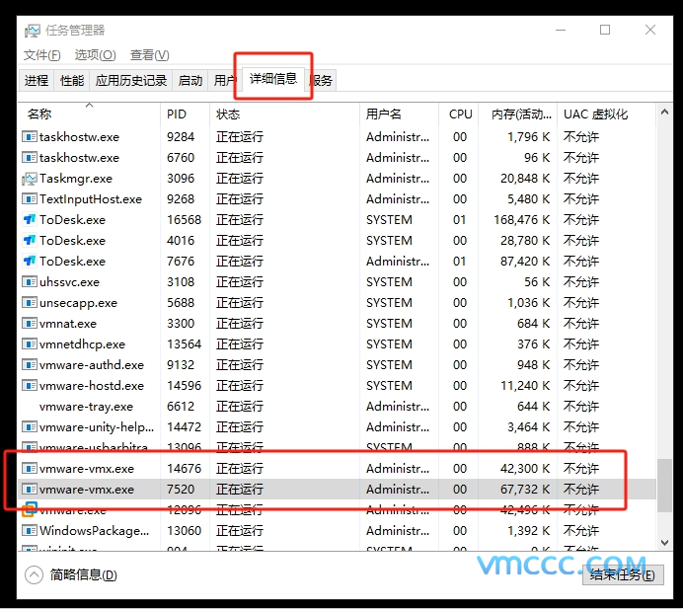The width and height of the screenshot is (683, 609).
Task: Click PID value 14596
Action: click(185, 386)
